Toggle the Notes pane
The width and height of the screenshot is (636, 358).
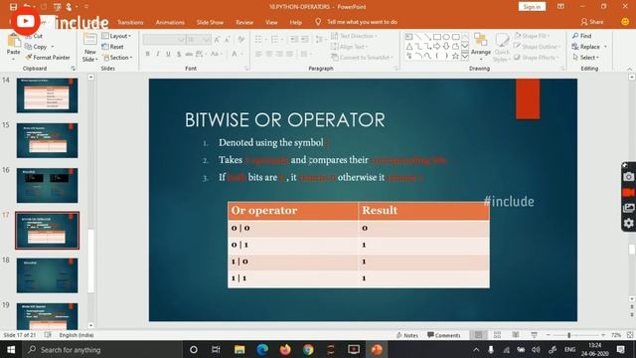[407, 335]
